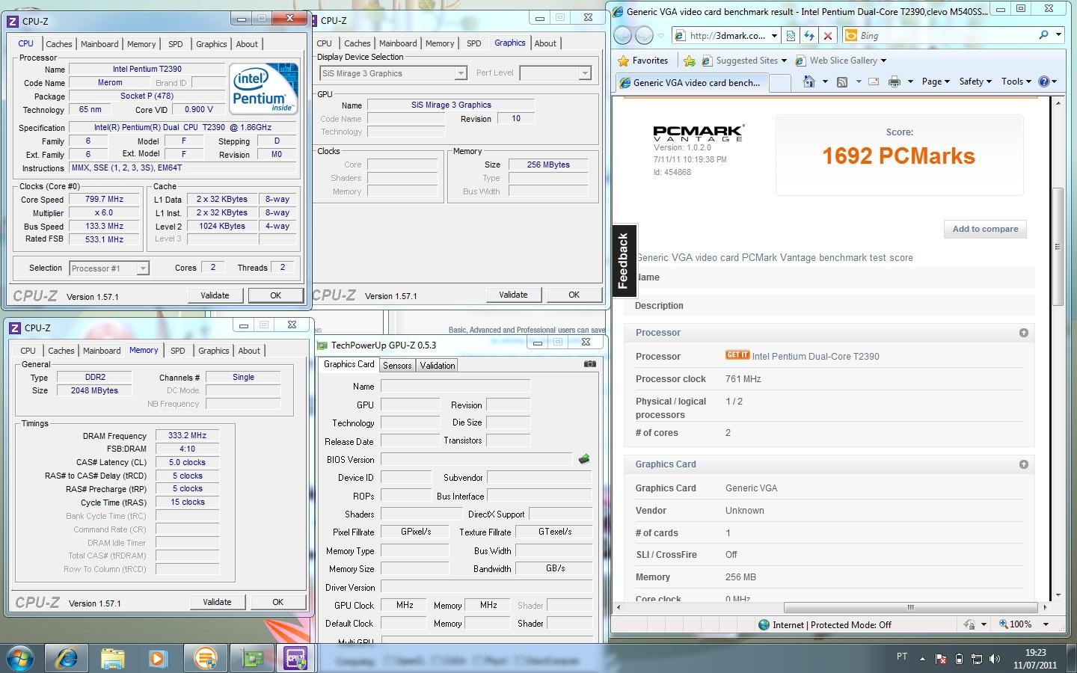Open About tab in the CPU-Z Memory timings window
The width and height of the screenshot is (1077, 673).
pyautogui.click(x=249, y=351)
